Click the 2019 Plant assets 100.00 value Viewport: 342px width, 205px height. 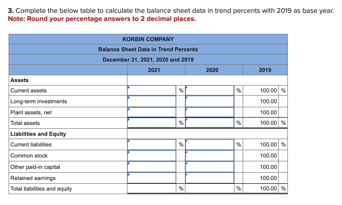[269, 112]
